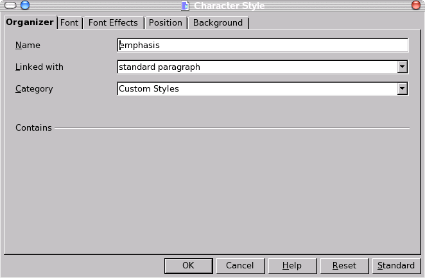
Task: Click into the Name text field
Action: 263,45
